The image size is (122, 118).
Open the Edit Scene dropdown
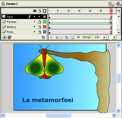[111, 4]
